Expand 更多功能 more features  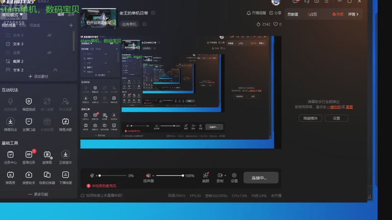point(38,194)
